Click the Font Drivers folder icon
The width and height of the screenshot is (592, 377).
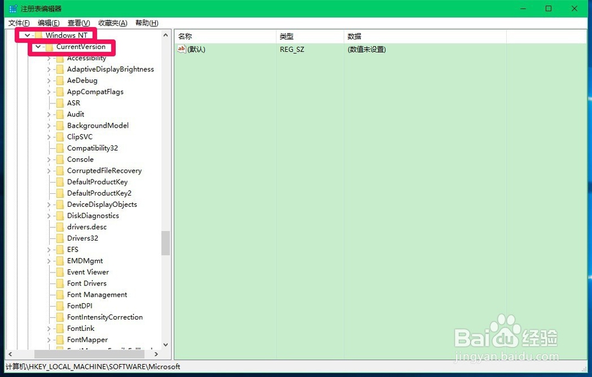[60, 284]
